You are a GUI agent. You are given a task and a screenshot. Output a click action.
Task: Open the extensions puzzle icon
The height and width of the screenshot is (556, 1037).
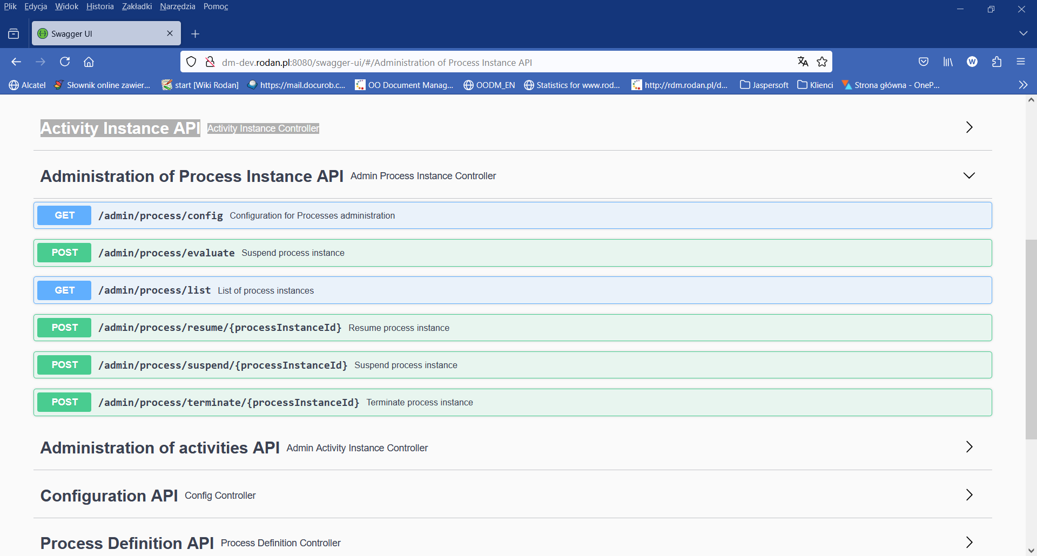[997, 62]
